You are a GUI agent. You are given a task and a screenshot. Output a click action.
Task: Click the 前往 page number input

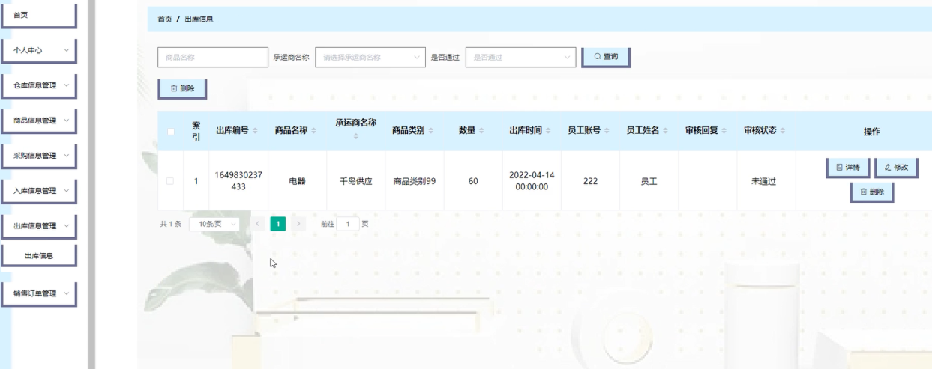(x=348, y=223)
